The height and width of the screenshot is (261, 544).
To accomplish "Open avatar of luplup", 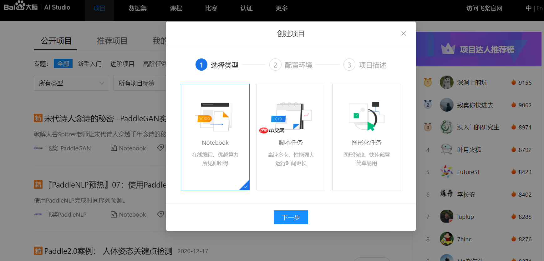I will (447, 216).
